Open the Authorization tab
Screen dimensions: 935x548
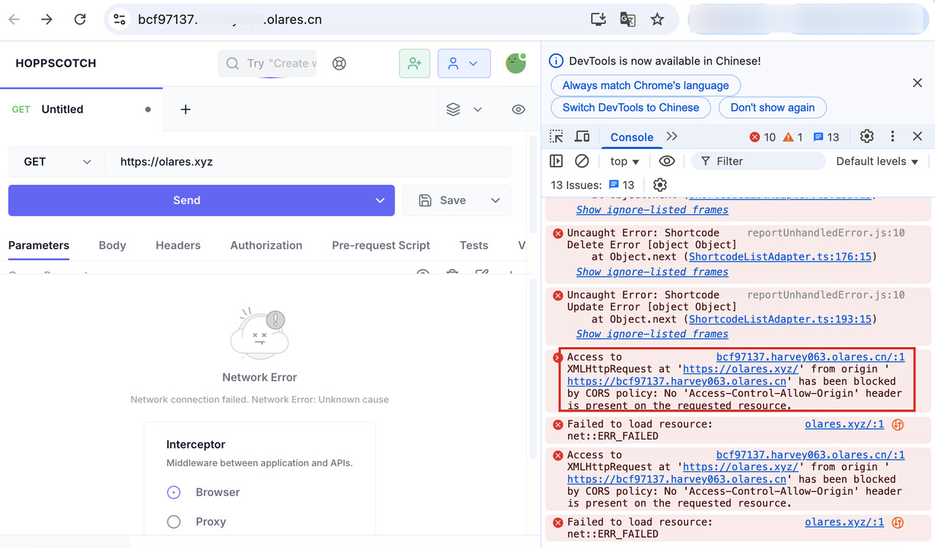(x=266, y=246)
